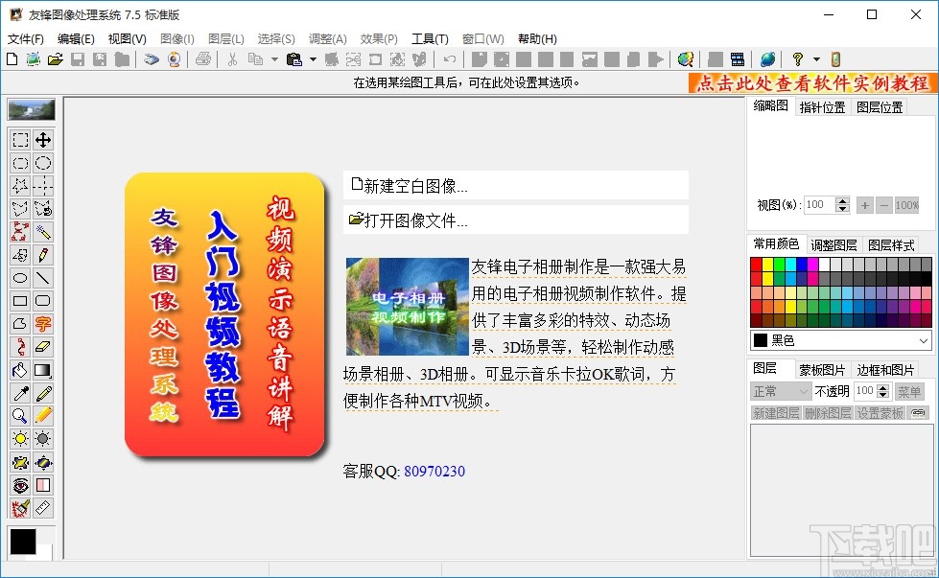The image size is (939, 578).
Task: Select the rectangular marquee selection tool
Action: pyautogui.click(x=20, y=140)
